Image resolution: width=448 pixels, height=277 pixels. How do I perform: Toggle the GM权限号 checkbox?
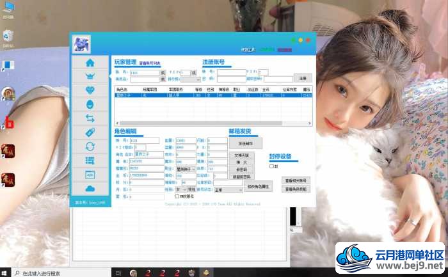click(x=177, y=196)
